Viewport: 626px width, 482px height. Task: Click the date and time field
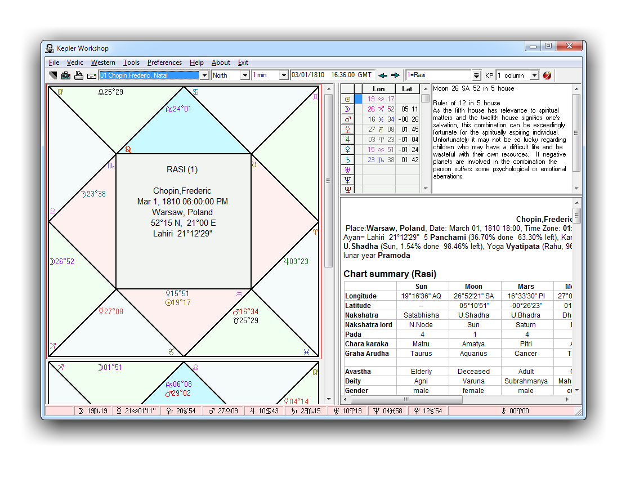(x=332, y=75)
